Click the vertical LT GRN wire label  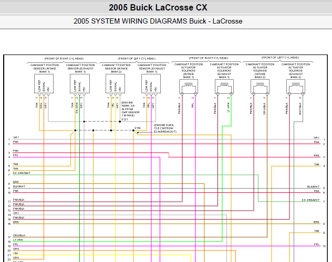click(x=229, y=107)
